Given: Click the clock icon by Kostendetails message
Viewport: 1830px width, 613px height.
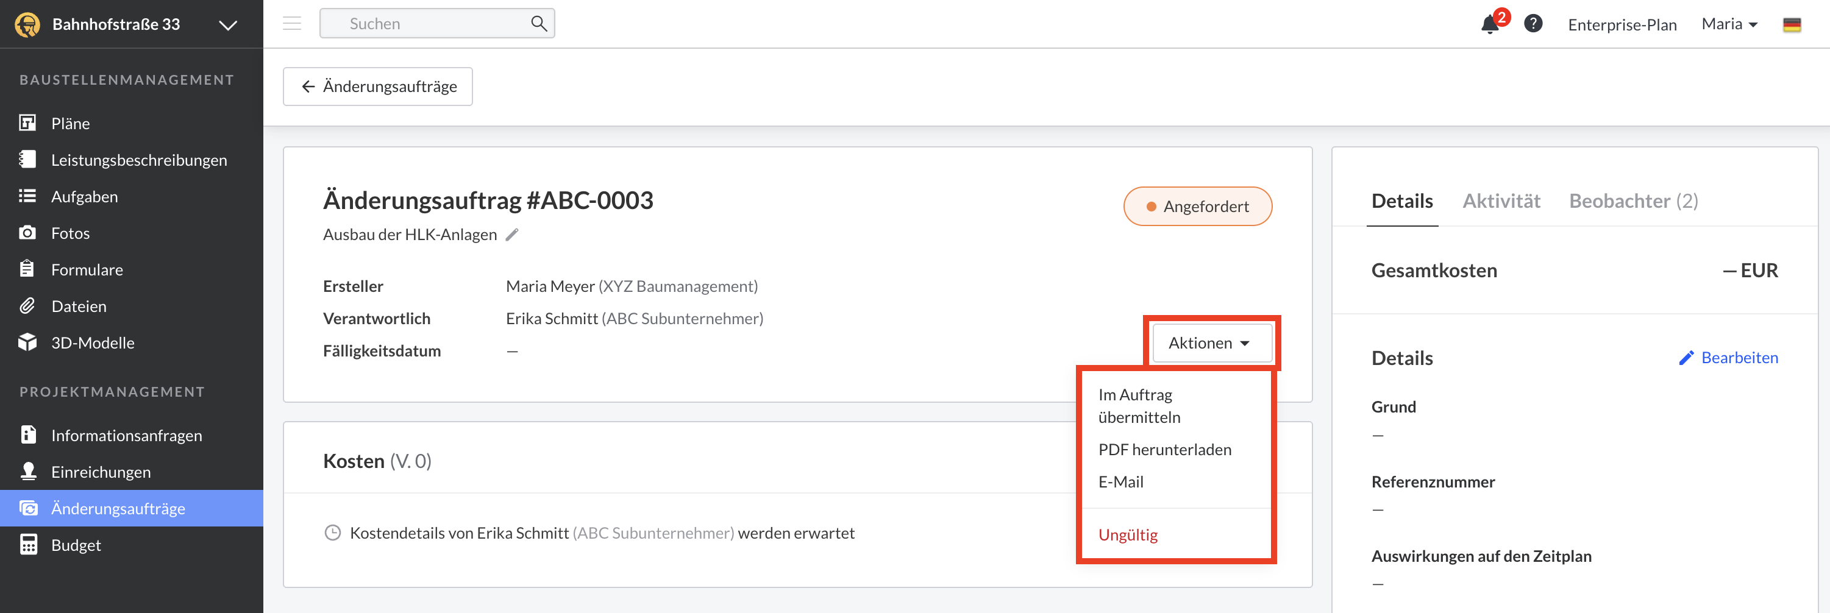Looking at the screenshot, I should pos(332,533).
